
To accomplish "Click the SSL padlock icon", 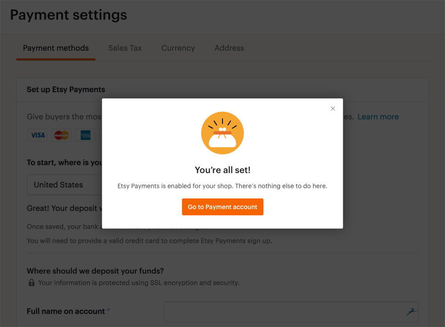I will (x=32, y=283).
